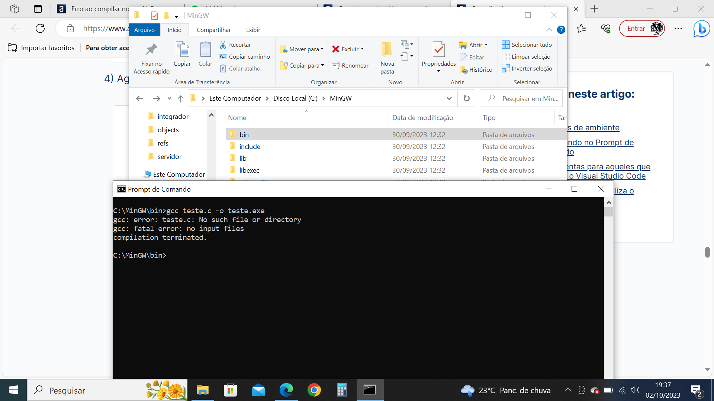Open the Arquivo menu
714x401 pixels.
[x=144, y=30]
